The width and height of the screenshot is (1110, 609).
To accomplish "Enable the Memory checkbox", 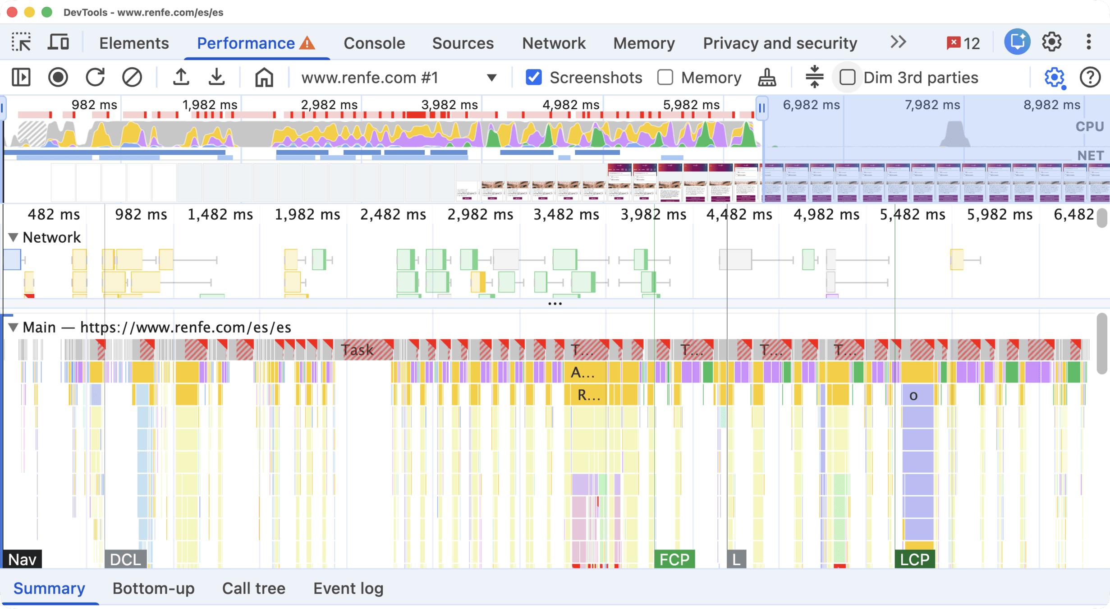I will click(x=665, y=77).
